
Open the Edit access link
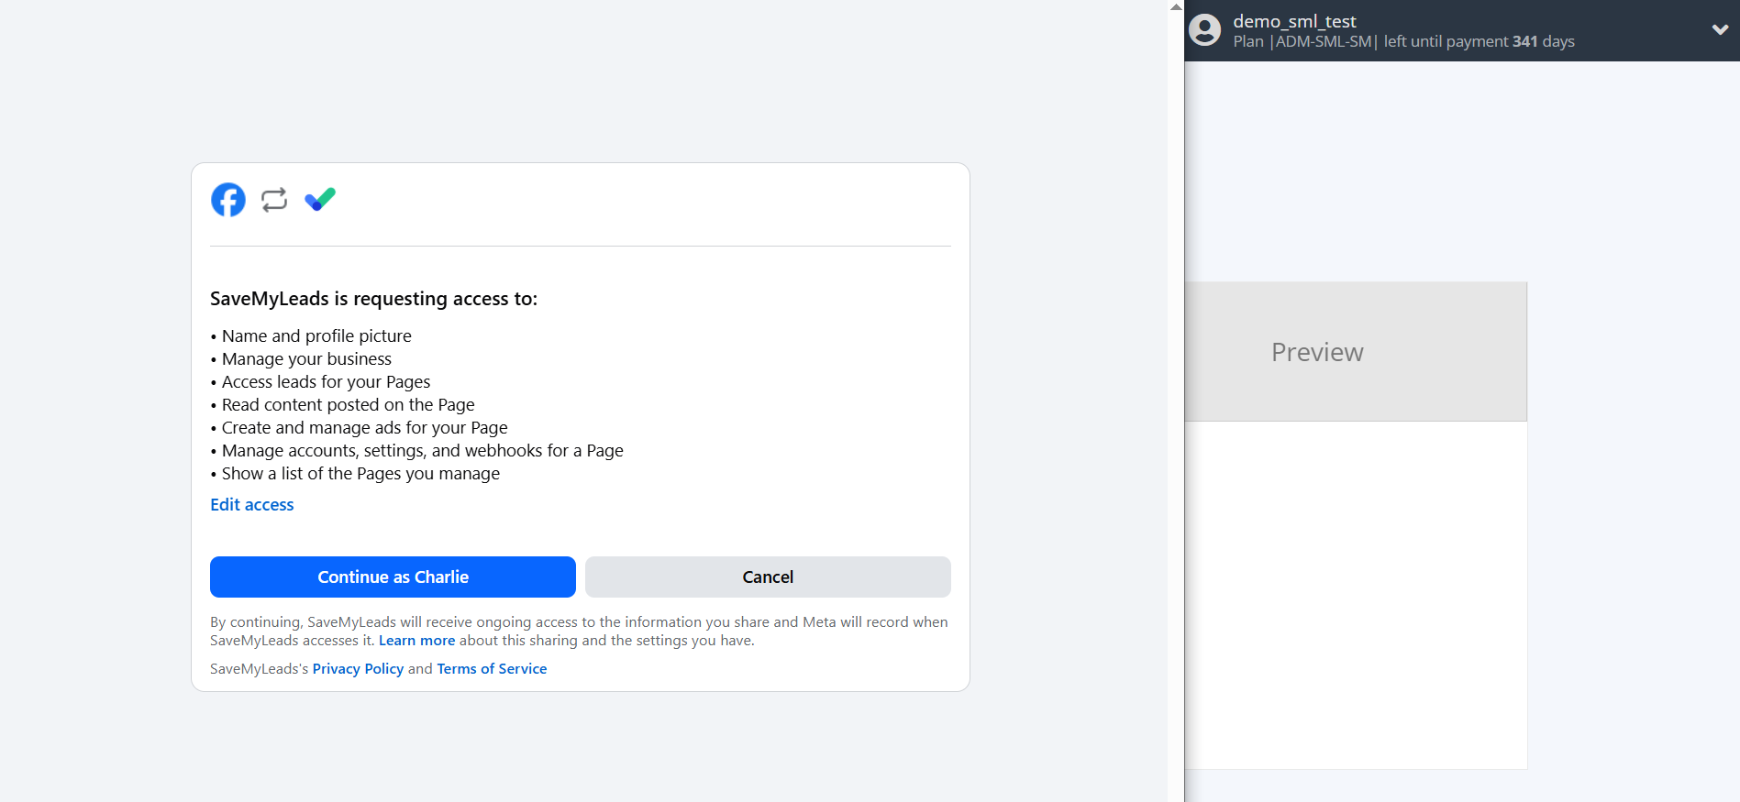pos(252,505)
